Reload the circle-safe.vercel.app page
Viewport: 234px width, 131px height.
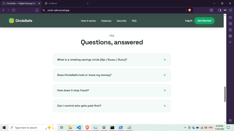(x=14, y=10)
